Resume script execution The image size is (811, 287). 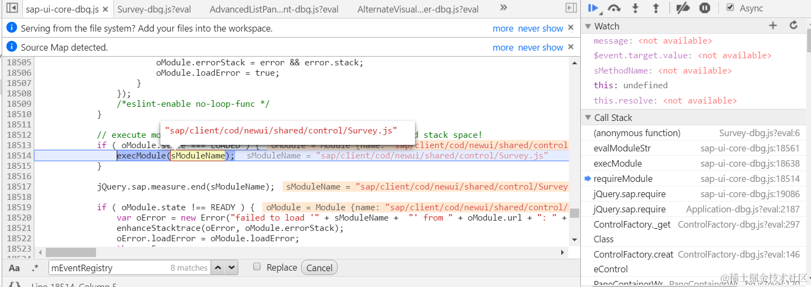[593, 8]
